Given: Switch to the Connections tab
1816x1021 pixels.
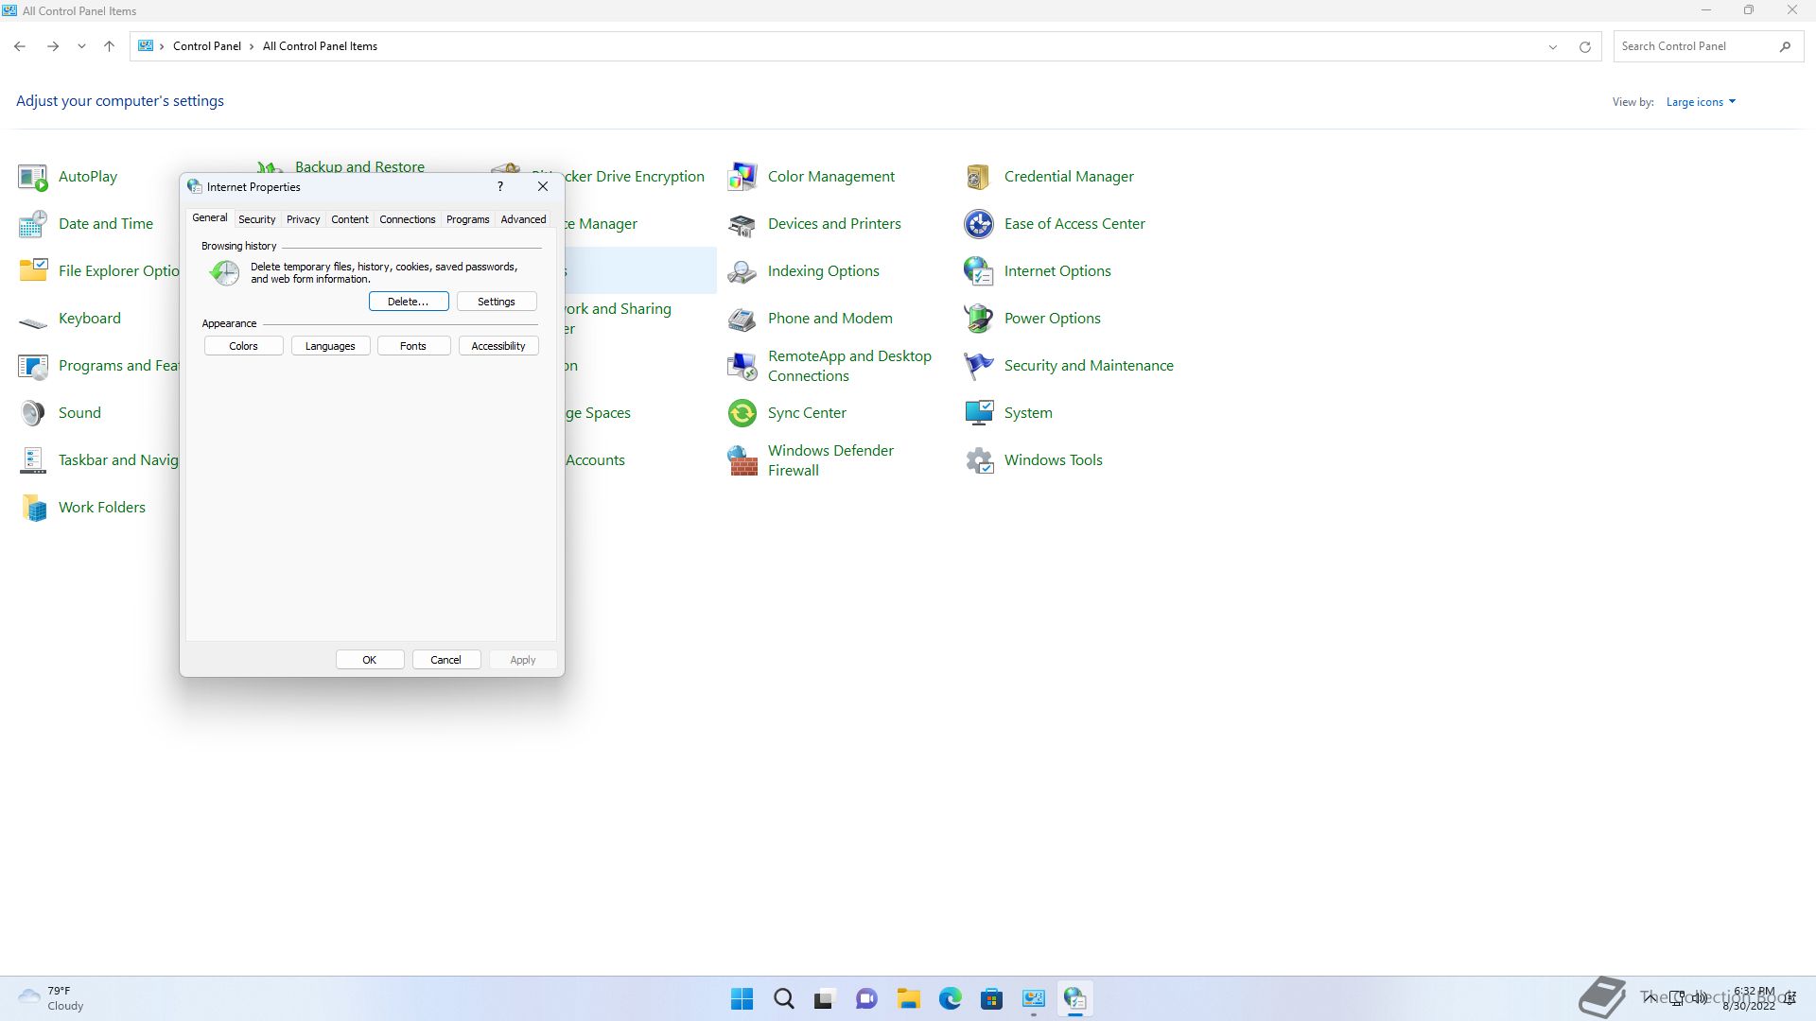Looking at the screenshot, I should 407,219.
